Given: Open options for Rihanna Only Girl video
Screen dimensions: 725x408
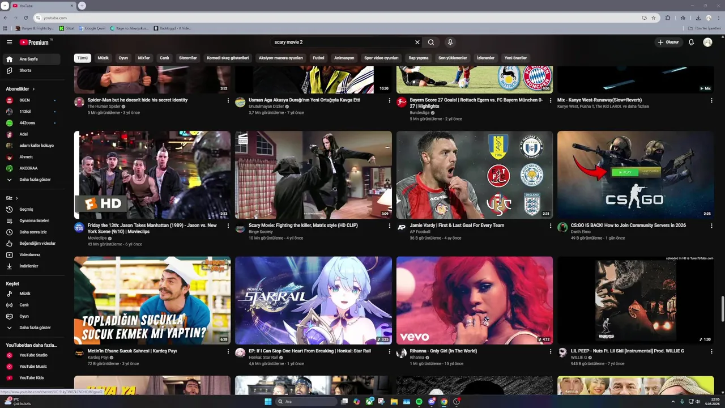Looking at the screenshot, I should click(551, 351).
